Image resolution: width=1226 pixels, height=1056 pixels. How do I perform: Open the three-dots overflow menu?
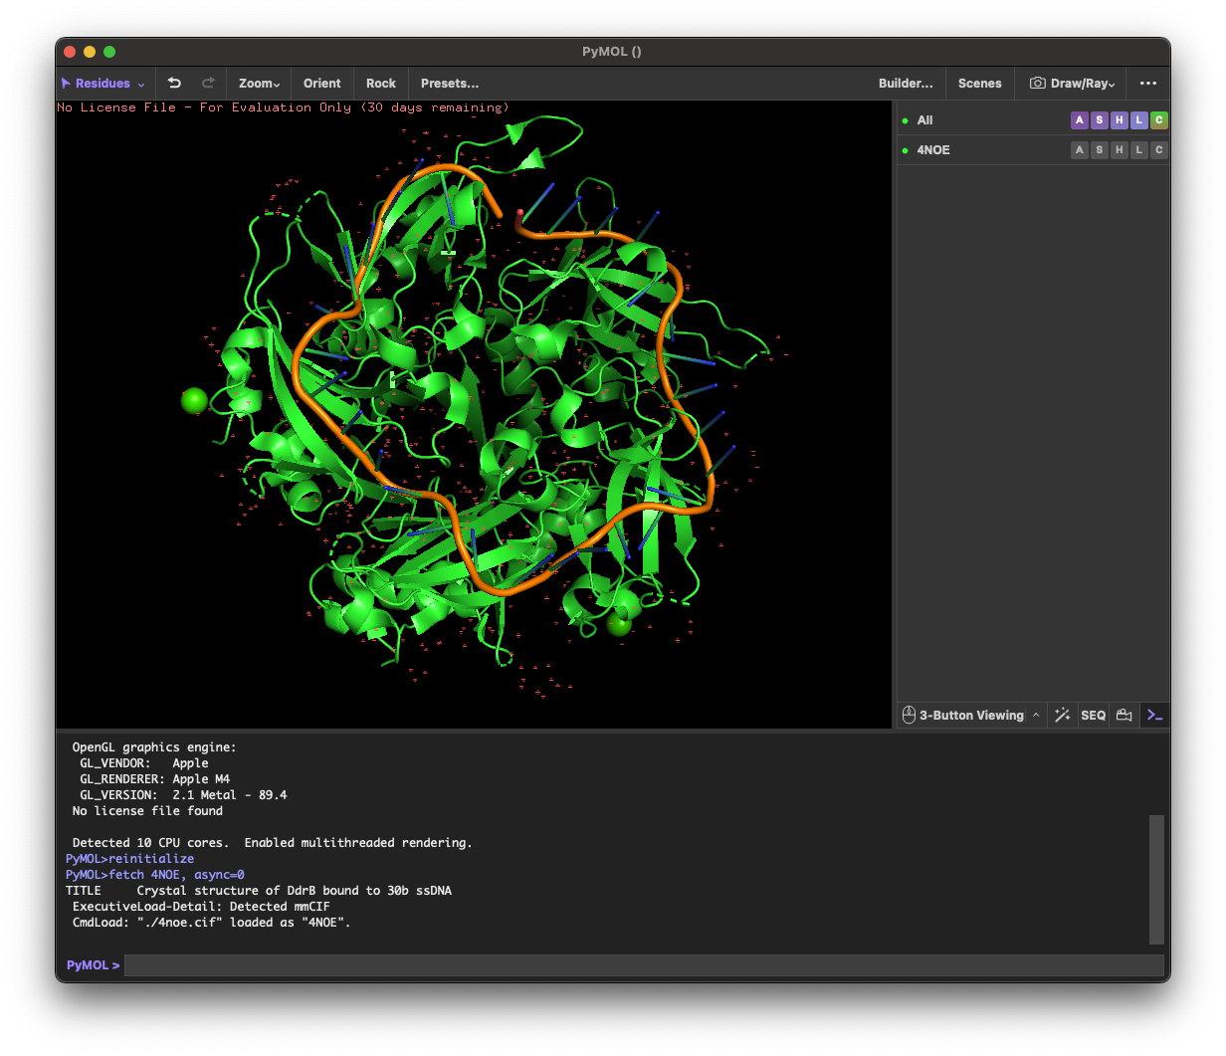pos(1148,84)
